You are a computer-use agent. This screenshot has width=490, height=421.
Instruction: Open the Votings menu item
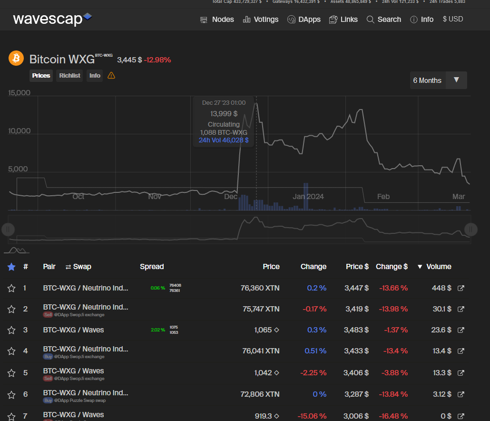tap(260, 20)
